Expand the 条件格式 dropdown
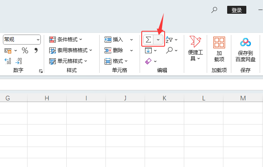263x167 pixels. (66, 40)
